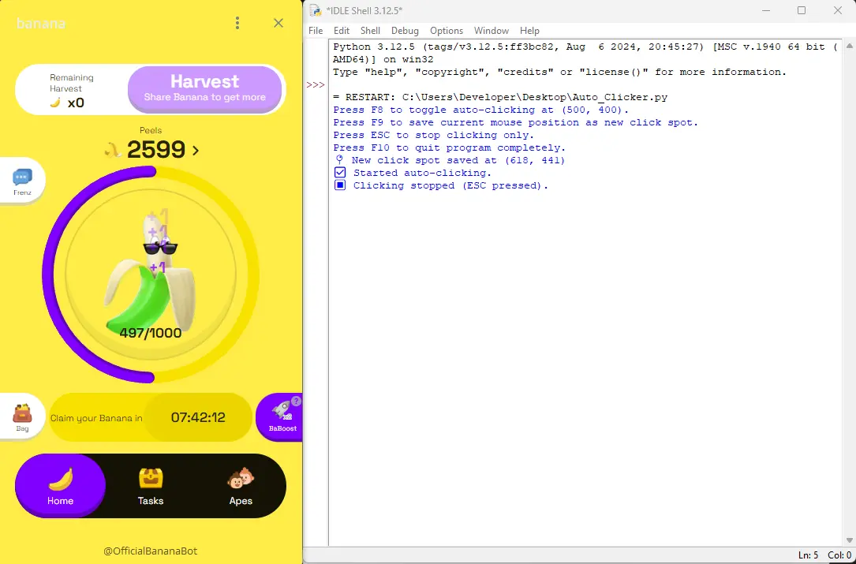Viewport: 856px width, 564px height.
Task: Click the 'Clicking stopped (ESC pressed)' text
Action: (x=450, y=185)
